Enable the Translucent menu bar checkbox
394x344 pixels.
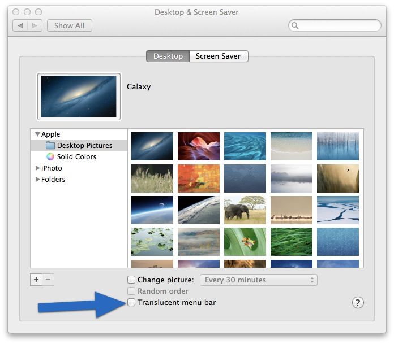pyautogui.click(x=131, y=303)
